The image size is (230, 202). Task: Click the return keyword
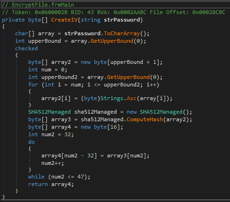pos(38,184)
